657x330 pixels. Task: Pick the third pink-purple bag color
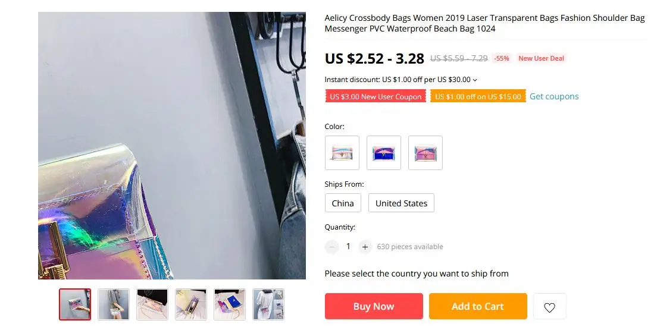coord(426,153)
